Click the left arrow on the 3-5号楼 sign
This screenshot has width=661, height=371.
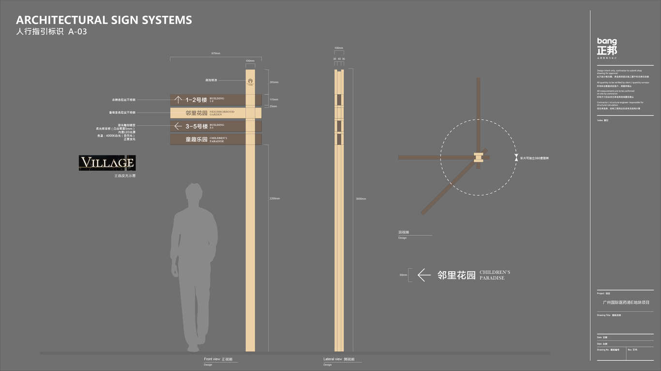pos(178,127)
